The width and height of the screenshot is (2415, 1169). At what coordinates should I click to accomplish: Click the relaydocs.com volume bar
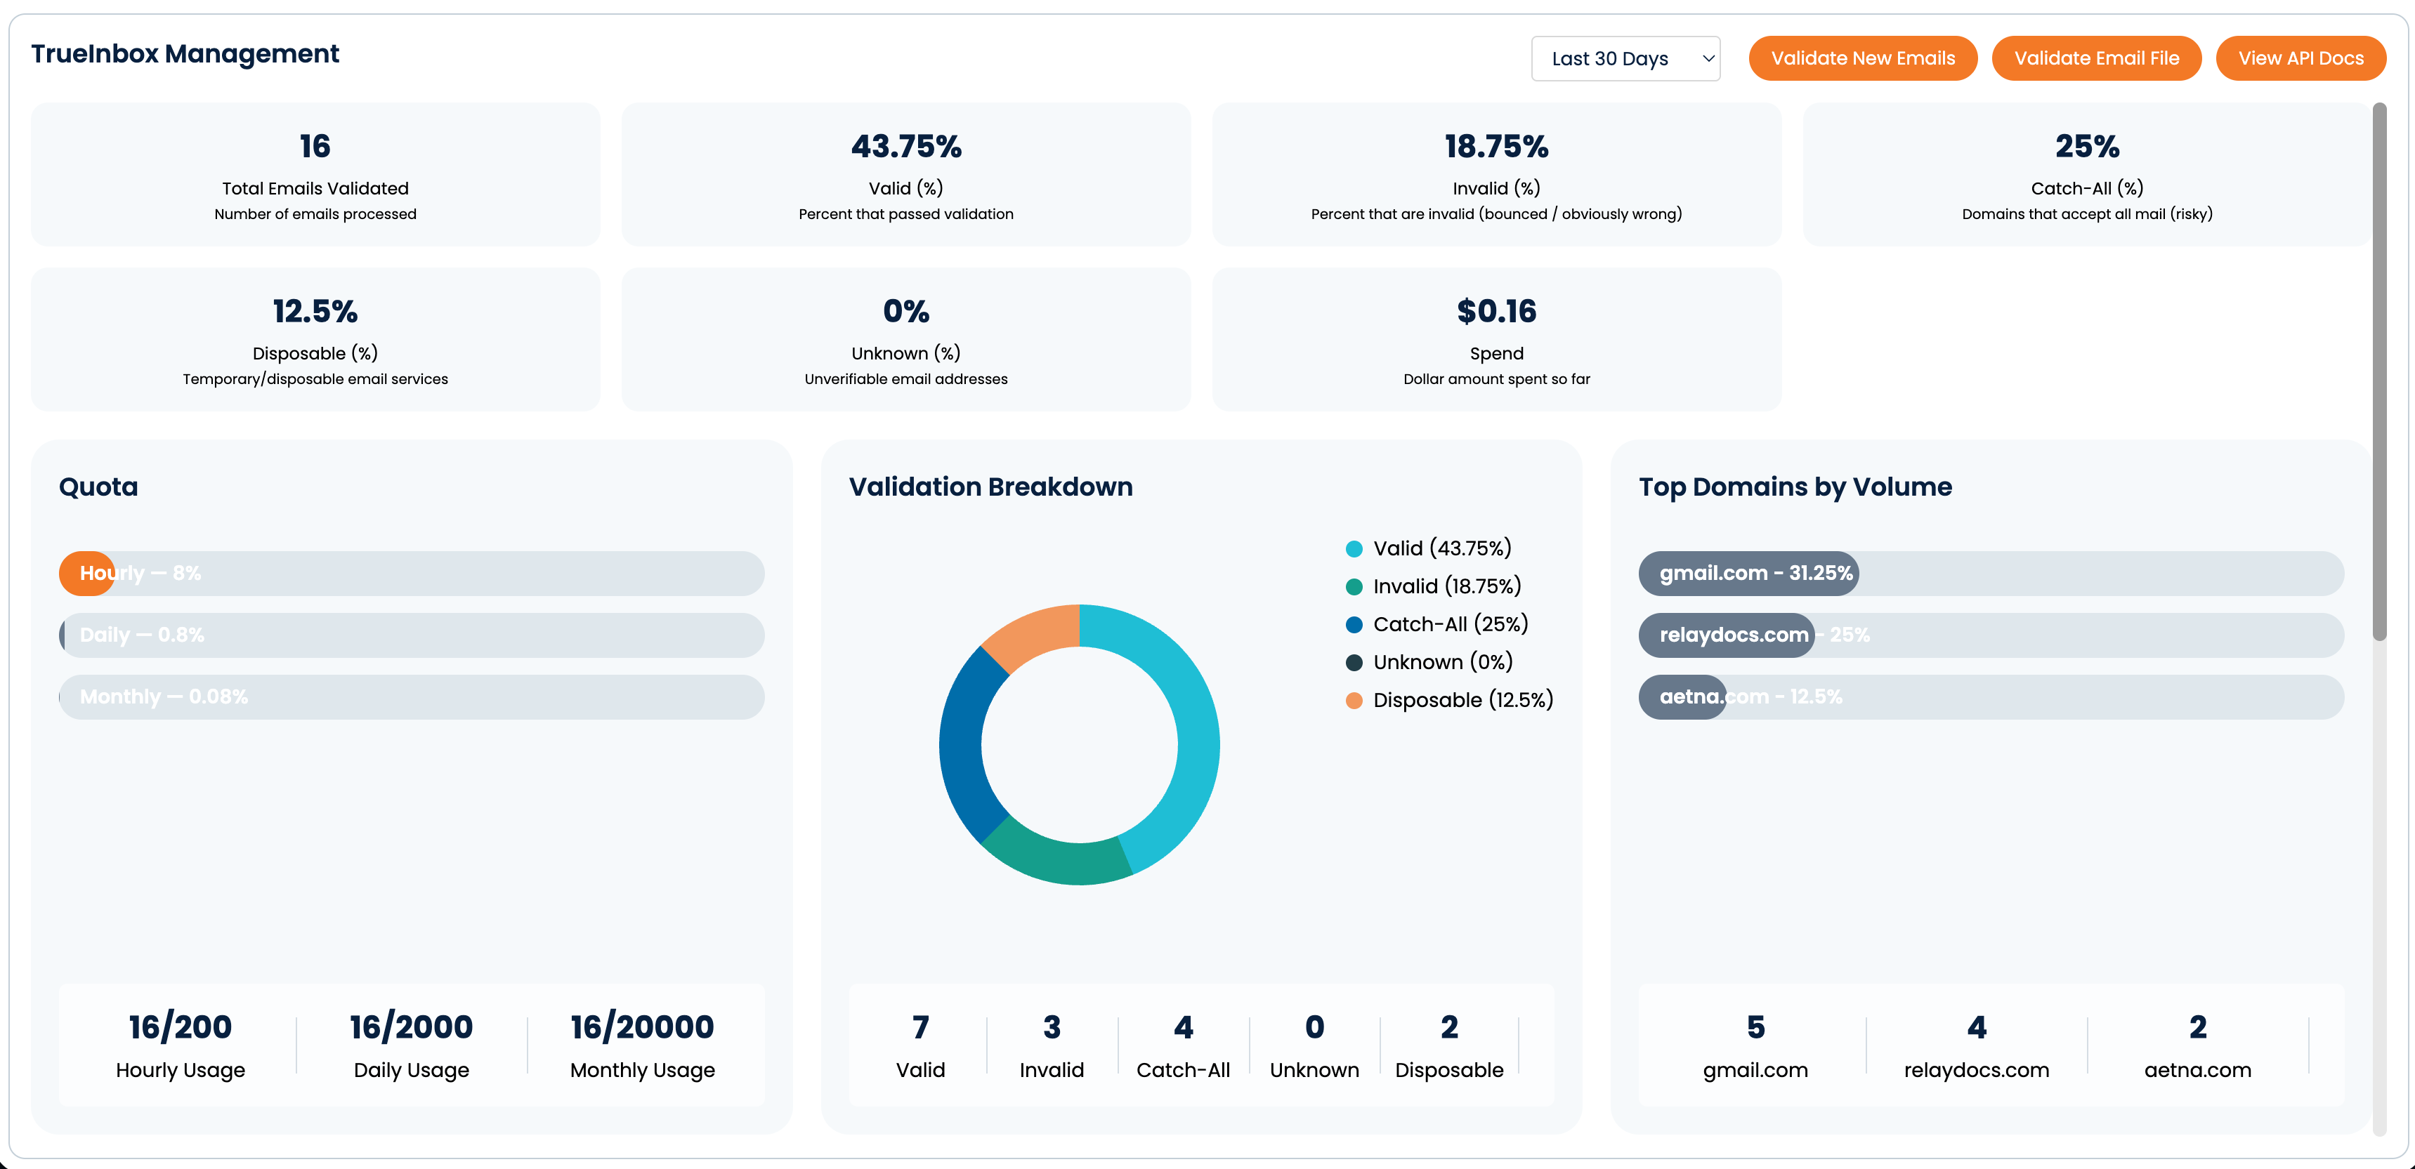(x=1726, y=635)
